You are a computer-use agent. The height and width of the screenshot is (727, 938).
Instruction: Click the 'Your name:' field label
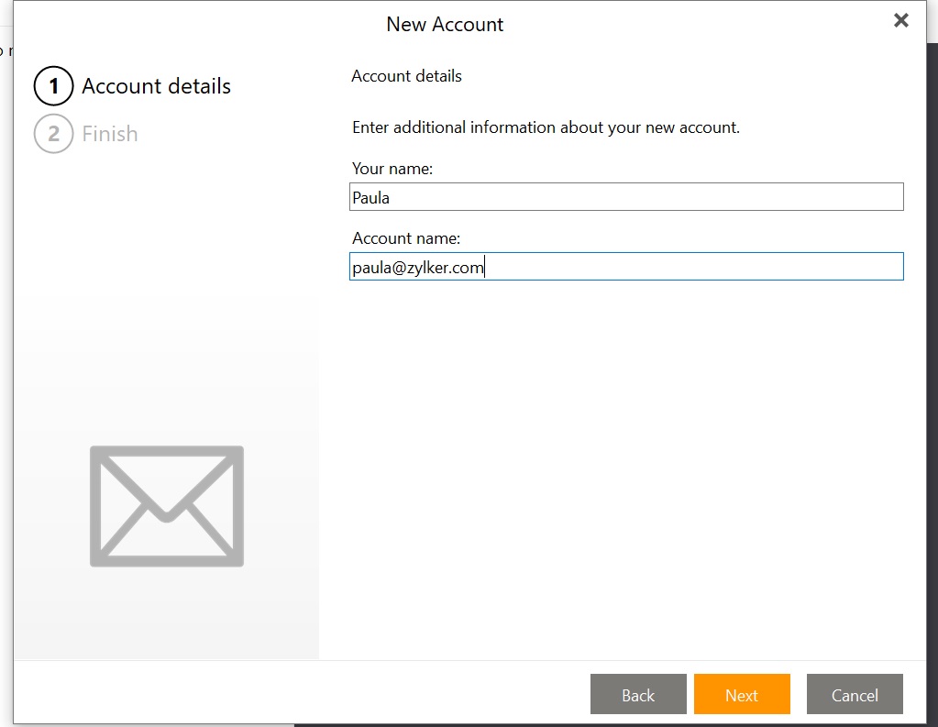392,169
